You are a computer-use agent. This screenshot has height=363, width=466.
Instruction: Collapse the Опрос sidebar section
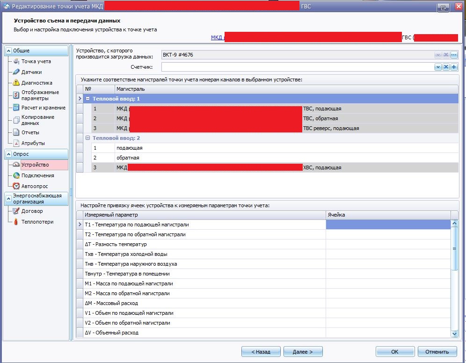pos(8,154)
